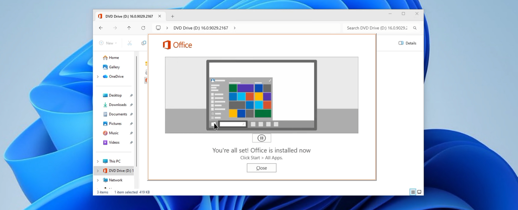Expand the Network tree node
The image size is (518, 210).
pos(98,180)
